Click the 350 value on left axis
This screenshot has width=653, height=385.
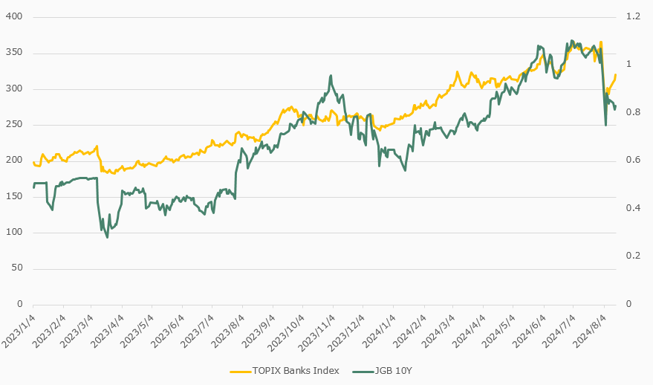pos(15,53)
